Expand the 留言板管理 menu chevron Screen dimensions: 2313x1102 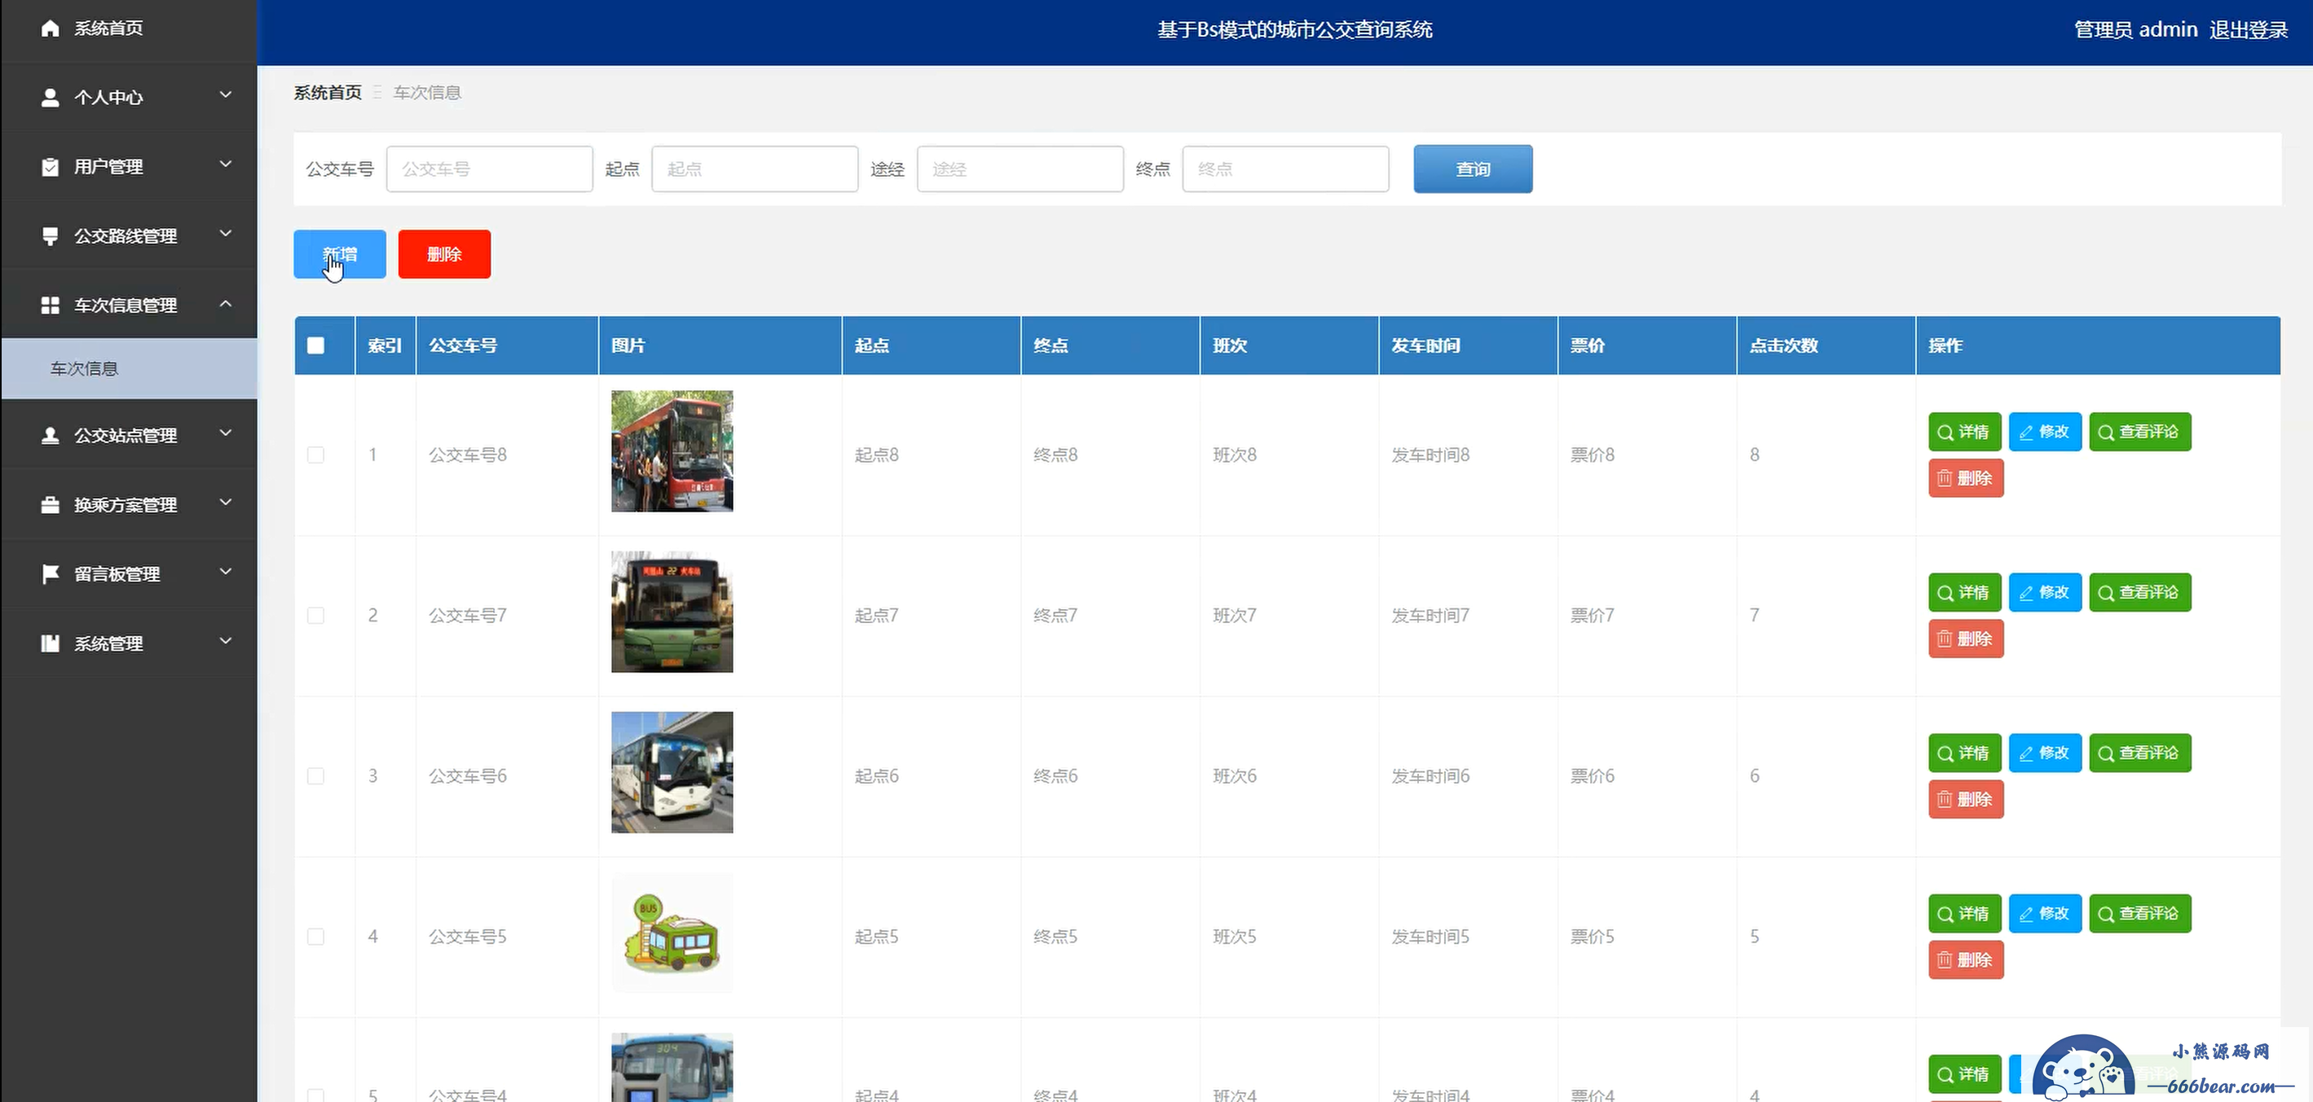point(226,572)
